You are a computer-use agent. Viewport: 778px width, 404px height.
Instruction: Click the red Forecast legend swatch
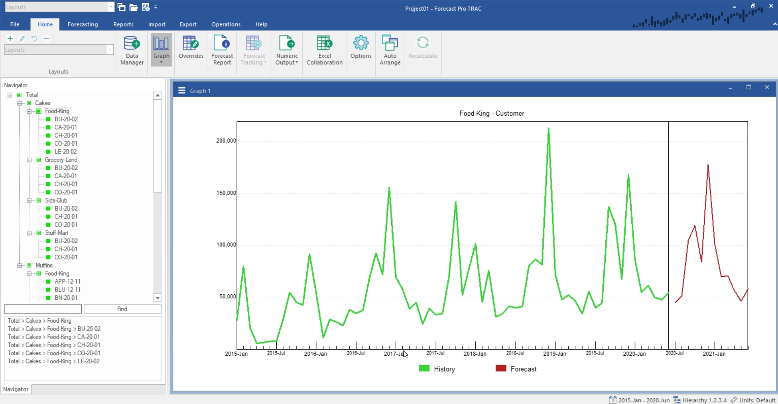point(501,368)
